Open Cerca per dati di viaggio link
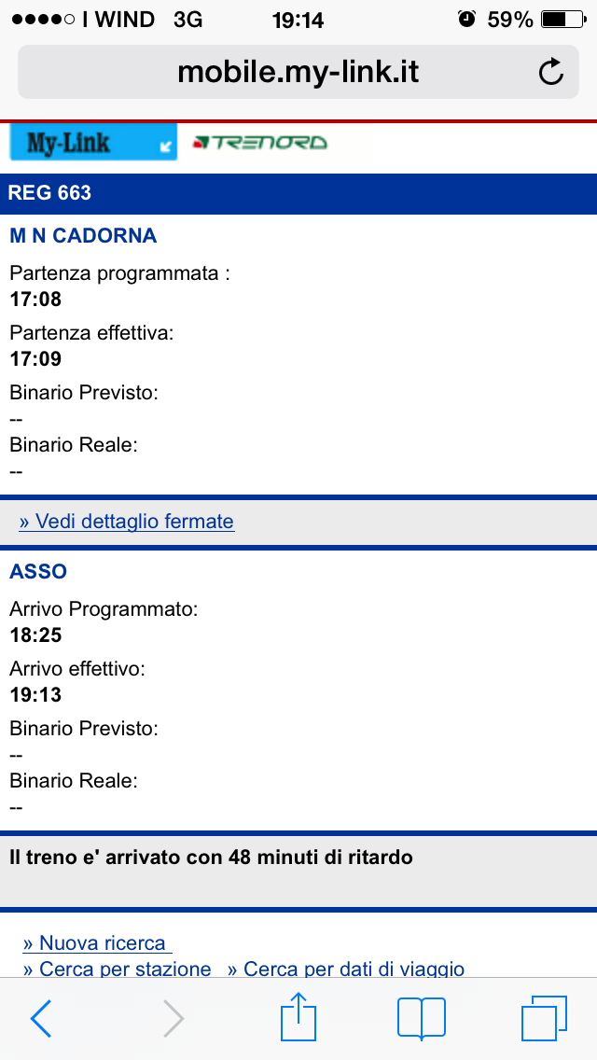 click(x=346, y=969)
